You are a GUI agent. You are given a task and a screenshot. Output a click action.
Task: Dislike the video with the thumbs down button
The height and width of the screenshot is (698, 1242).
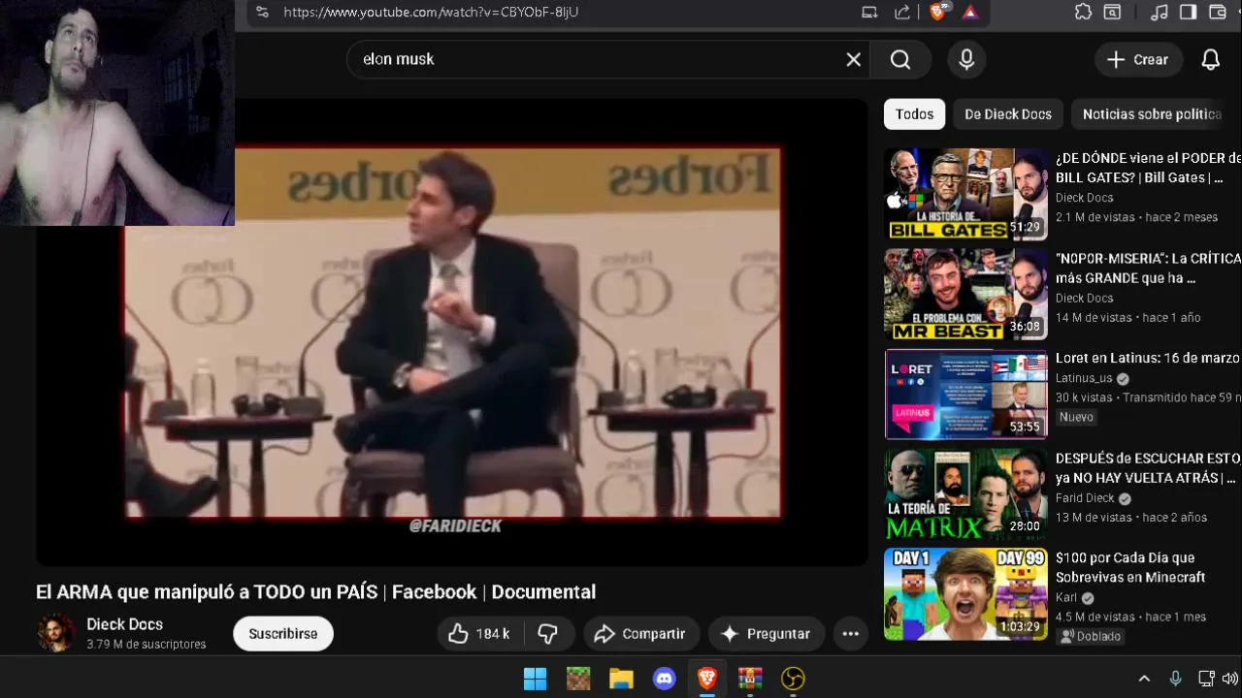pyautogui.click(x=548, y=634)
